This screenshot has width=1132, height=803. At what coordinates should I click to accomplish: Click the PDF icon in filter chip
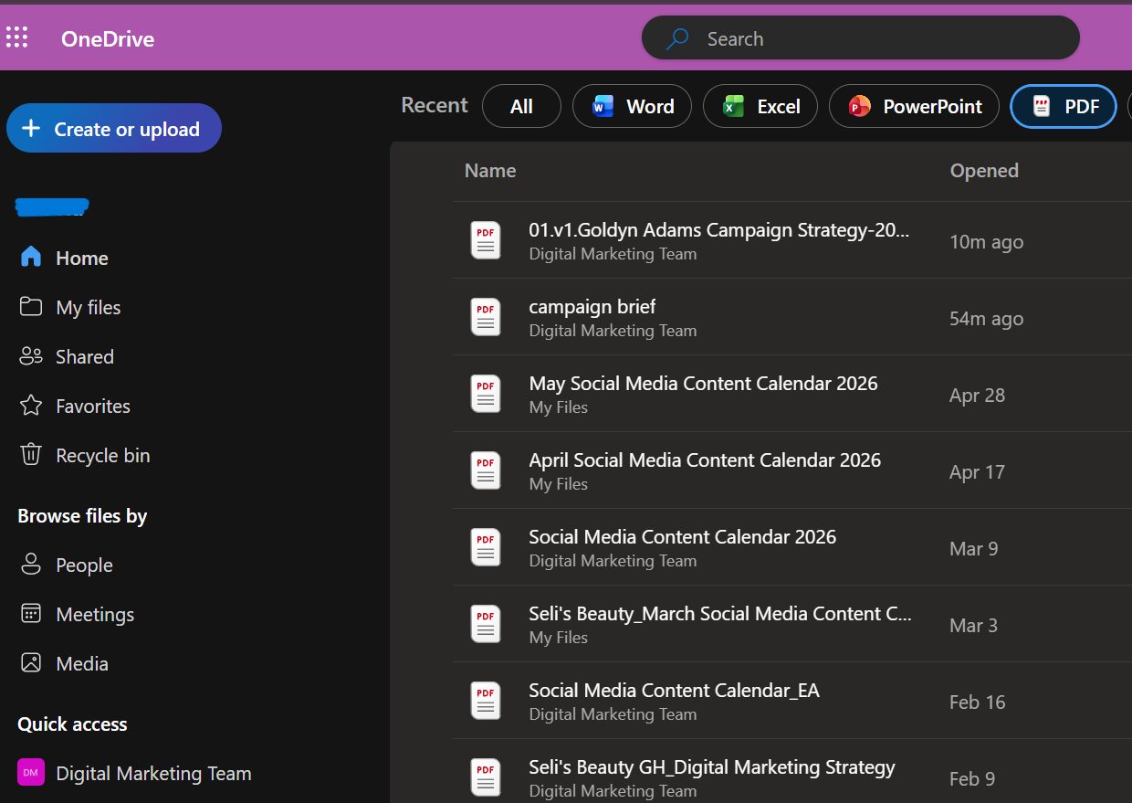(1042, 106)
